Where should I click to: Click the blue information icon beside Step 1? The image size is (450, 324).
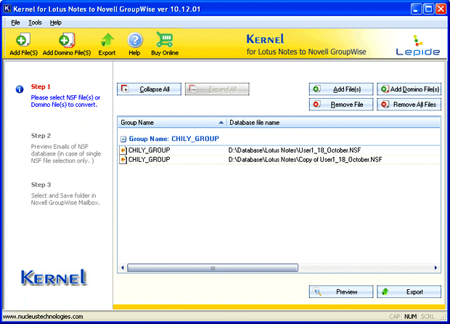click(20, 89)
